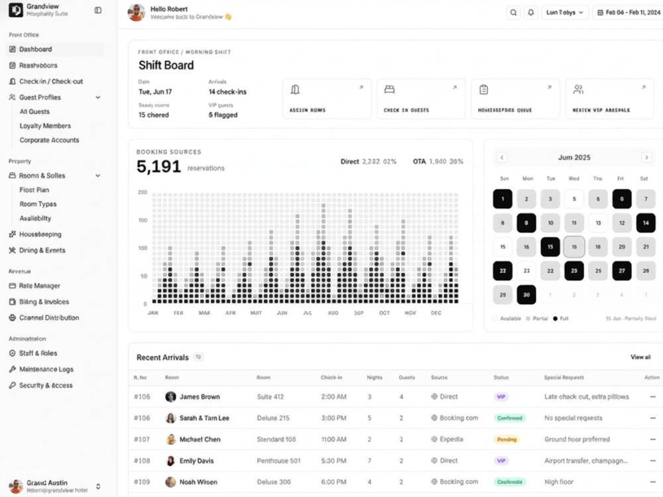Select Loyalty Members sub-item
The width and height of the screenshot is (663, 497).
click(45, 126)
